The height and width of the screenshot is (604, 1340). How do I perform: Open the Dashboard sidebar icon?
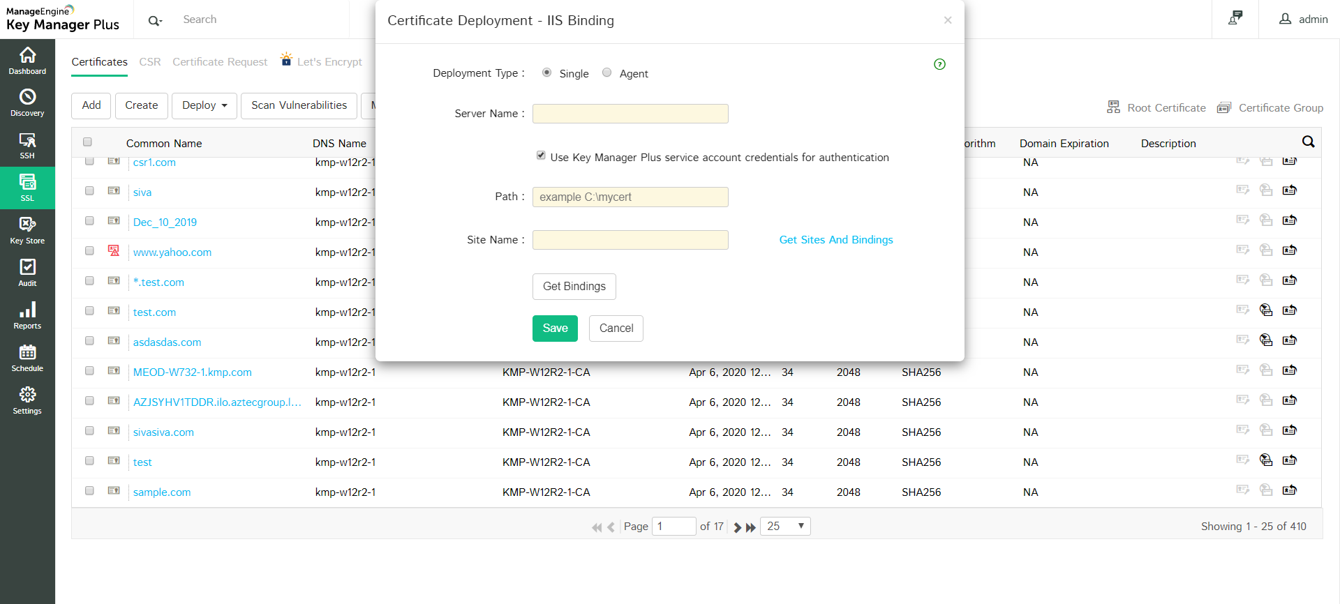click(x=27, y=61)
